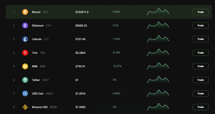Click the USD Coin icon
This screenshot has height=114, width=215.
click(25, 94)
